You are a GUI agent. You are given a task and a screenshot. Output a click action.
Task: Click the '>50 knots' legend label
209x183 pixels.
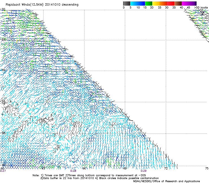click(x=201, y=8)
